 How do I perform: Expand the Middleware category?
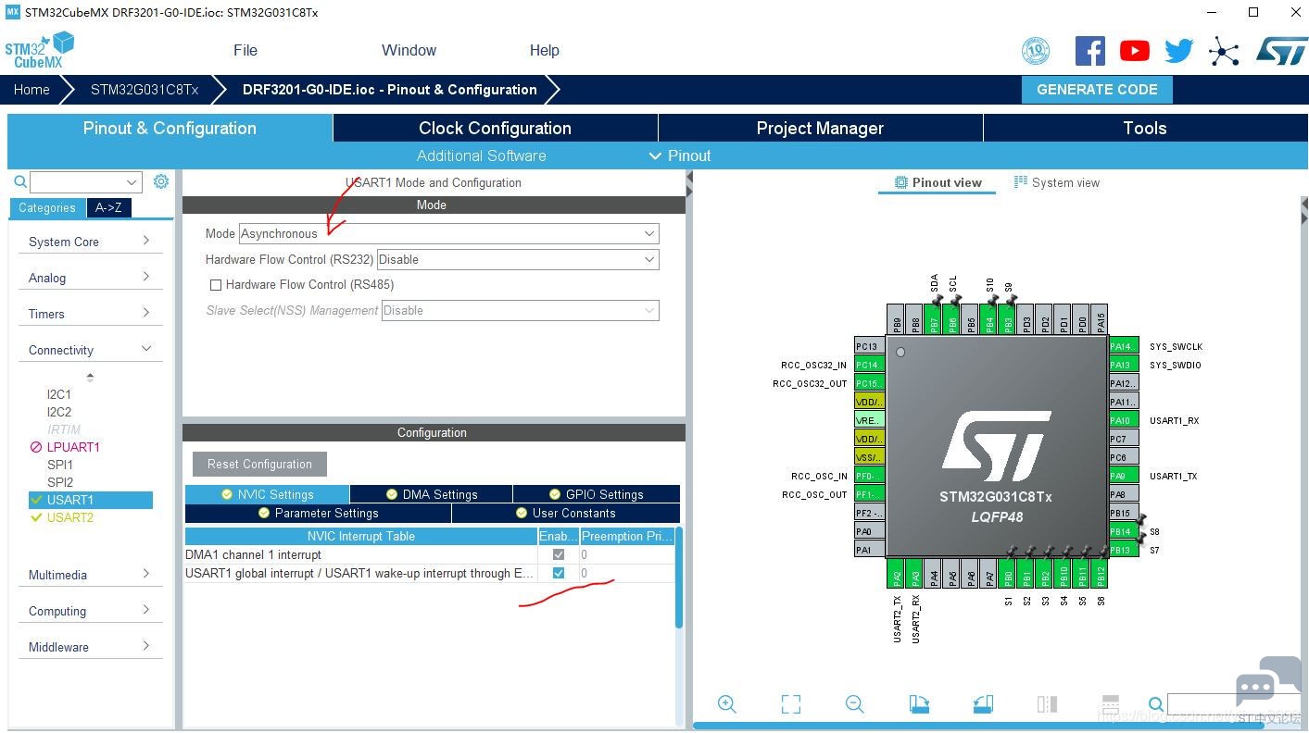[x=91, y=647]
